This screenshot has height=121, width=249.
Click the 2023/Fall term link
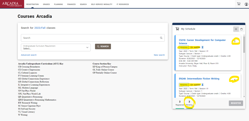tap(40, 28)
